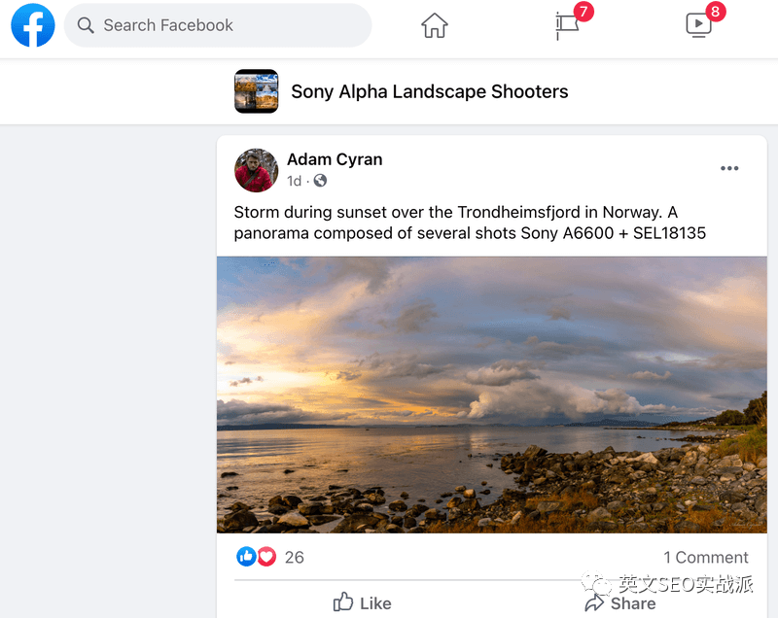Image resolution: width=778 pixels, height=618 pixels.
Task: Click Adam Cyran's profile picture
Action: coord(257,170)
